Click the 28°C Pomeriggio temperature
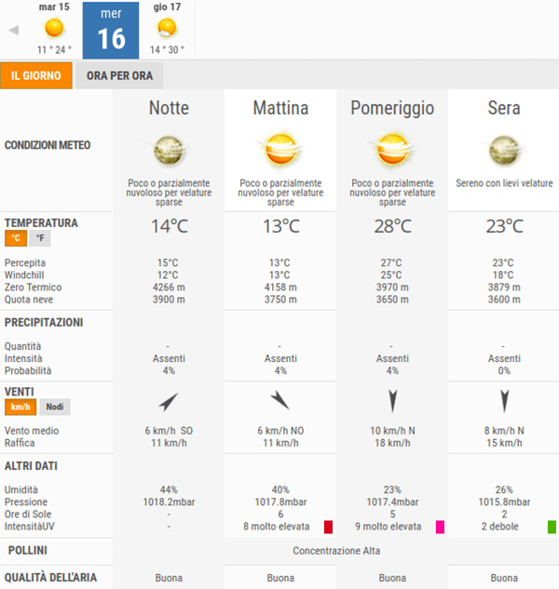 (392, 226)
